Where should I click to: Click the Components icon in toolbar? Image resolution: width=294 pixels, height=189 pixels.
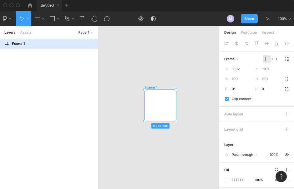(x=141, y=19)
